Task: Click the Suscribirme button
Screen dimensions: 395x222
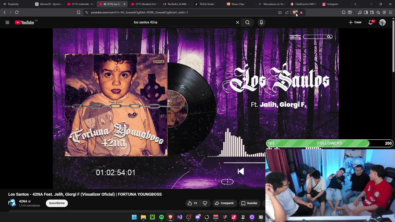Action: point(57,203)
